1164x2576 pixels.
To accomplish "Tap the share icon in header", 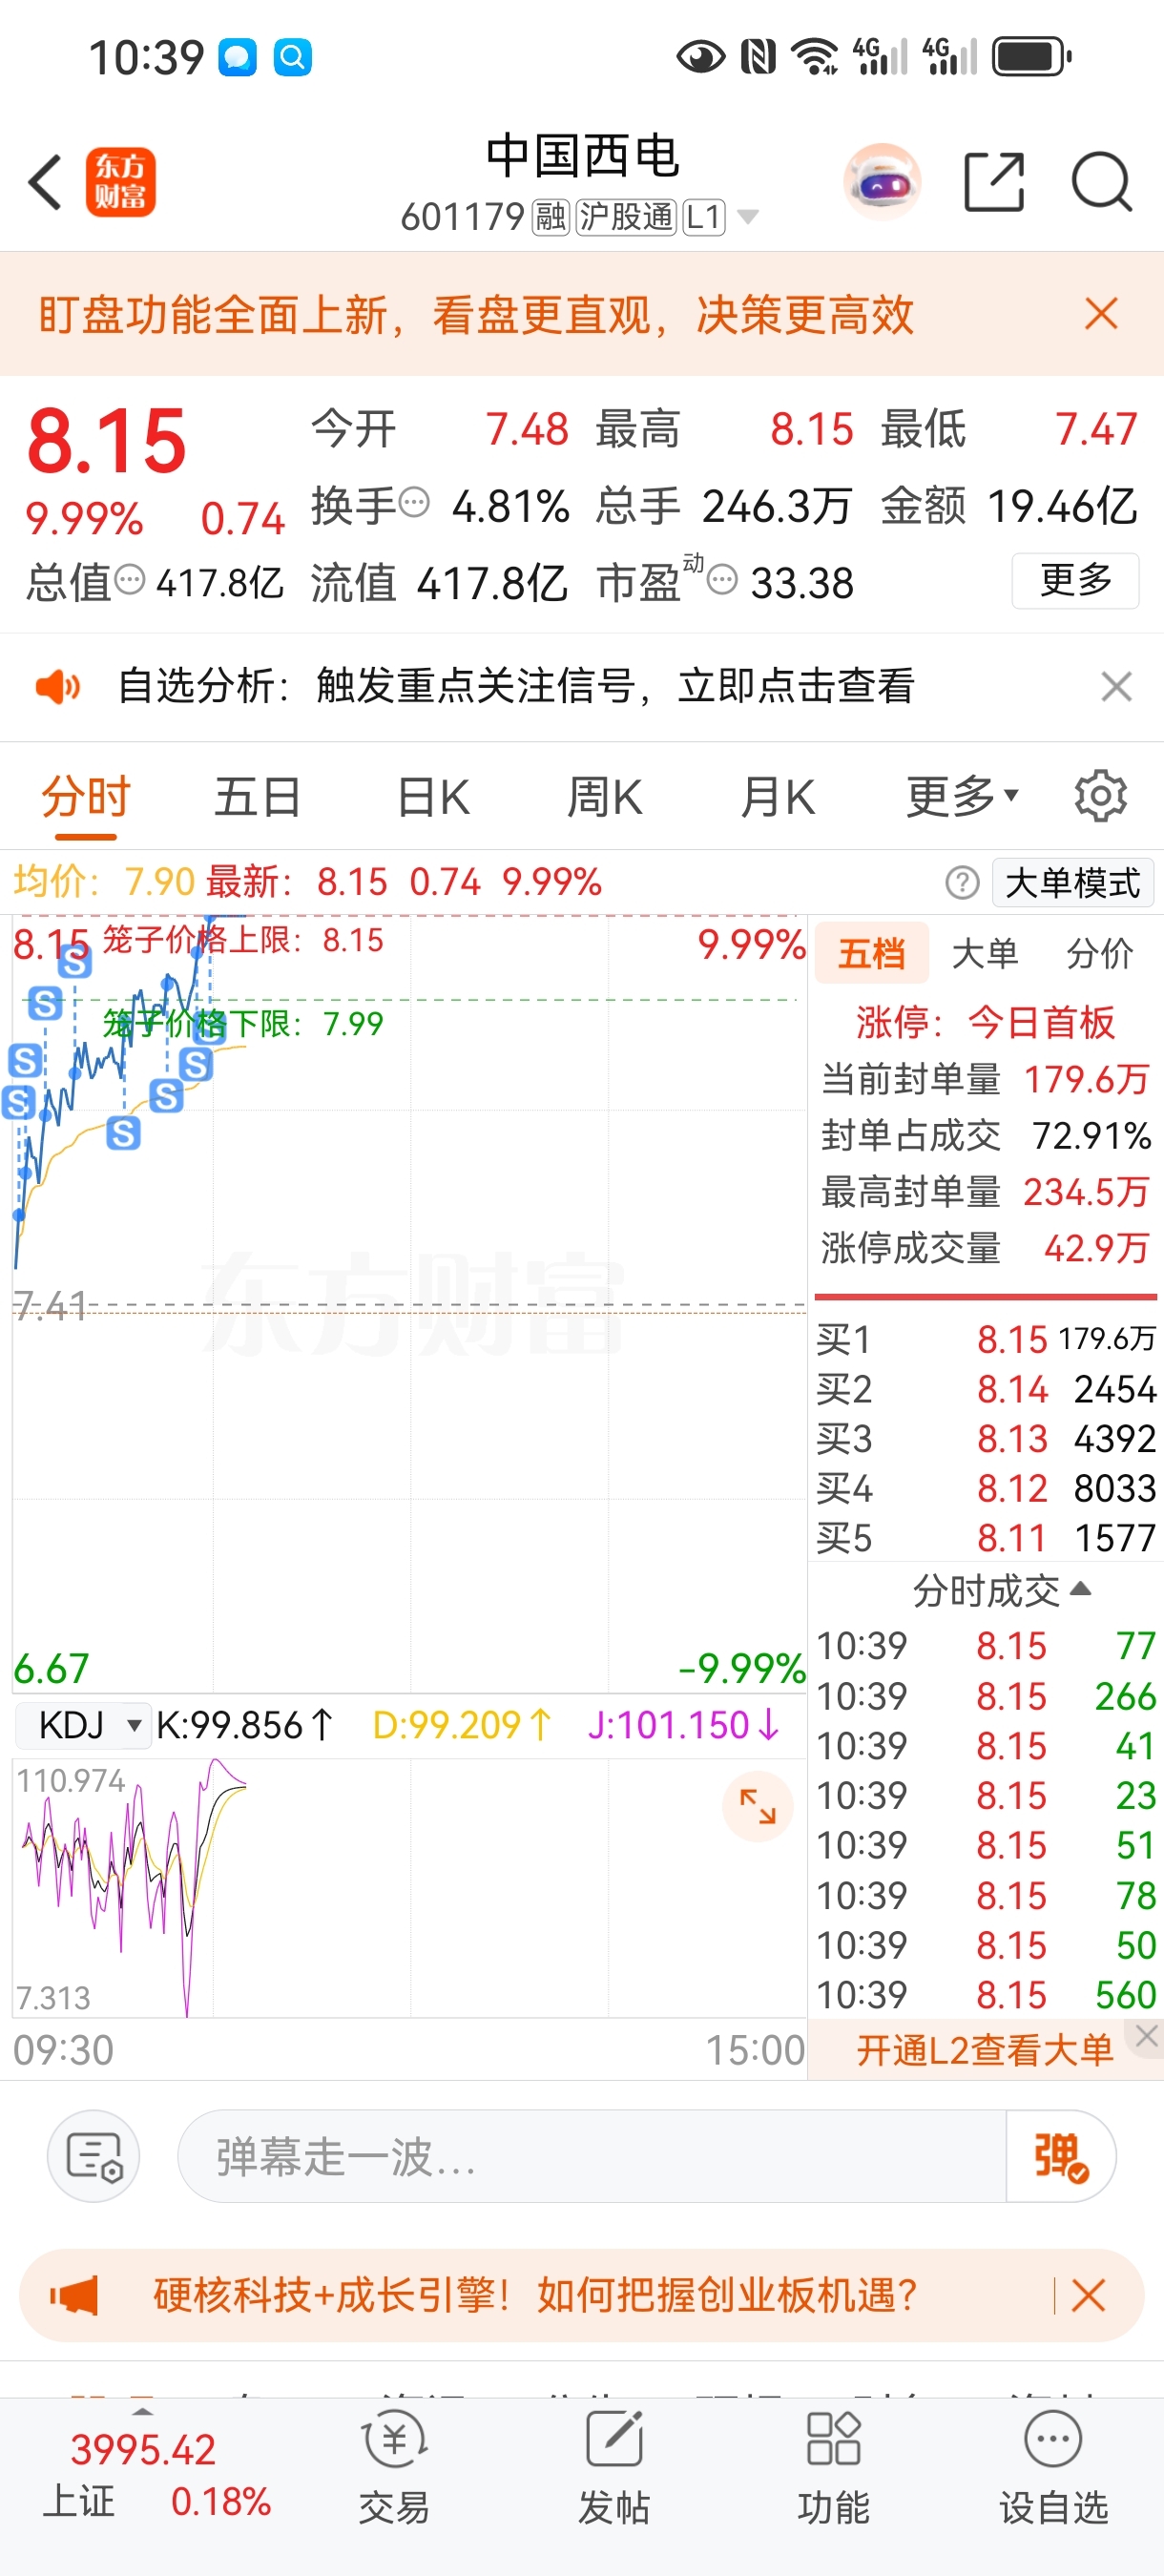I will coord(994,182).
